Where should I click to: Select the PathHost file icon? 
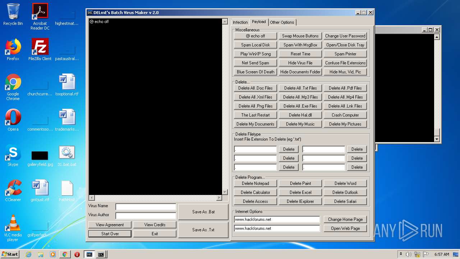67,191
